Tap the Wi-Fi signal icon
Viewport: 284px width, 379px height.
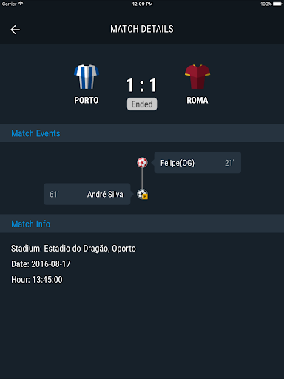21,4
